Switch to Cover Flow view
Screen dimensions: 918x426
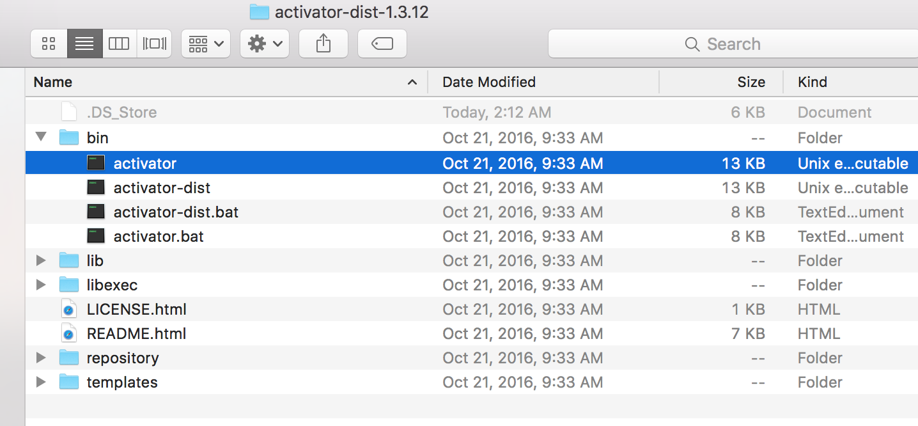click(154, 44)
